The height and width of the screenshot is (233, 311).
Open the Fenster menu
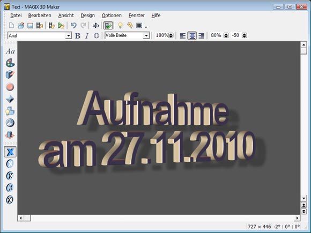click(x=136, y=16)
